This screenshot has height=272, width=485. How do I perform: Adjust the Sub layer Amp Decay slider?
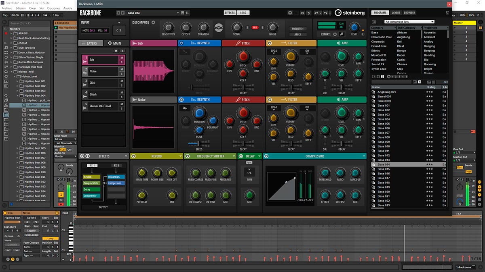[x=342, y=87]
